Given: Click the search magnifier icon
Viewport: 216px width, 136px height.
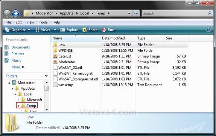Looking at the screenshot, I should (x=210, y=13).
